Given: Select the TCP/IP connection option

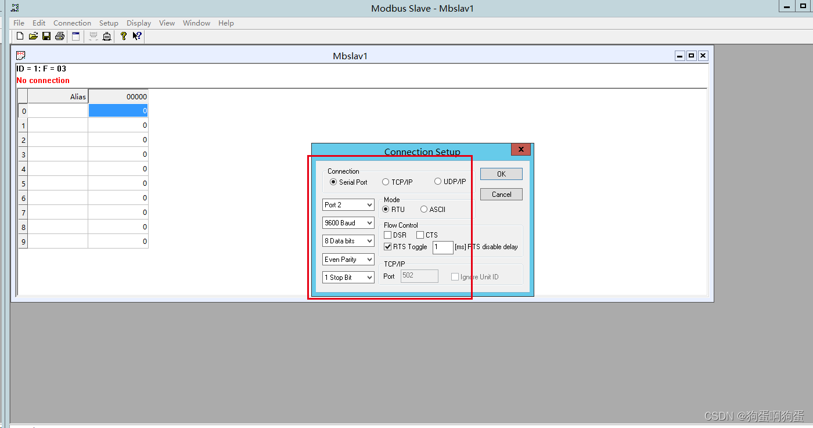Looking at the screenshot, I should pyautogui.click(x=386, y=182).
